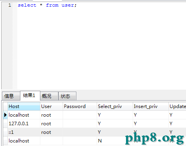
Task: Open the 概况 tab
Action: point(49,96)
